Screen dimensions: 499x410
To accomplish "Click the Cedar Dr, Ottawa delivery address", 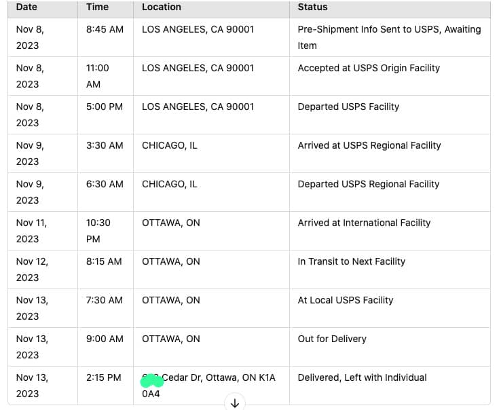I will (217, 378).
